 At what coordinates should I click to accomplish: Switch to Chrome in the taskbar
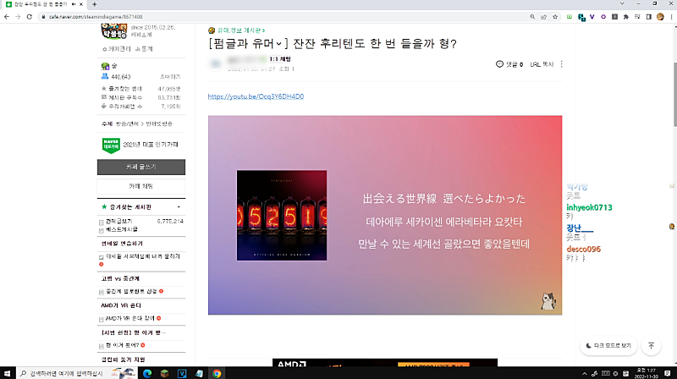tap(217, 373)
